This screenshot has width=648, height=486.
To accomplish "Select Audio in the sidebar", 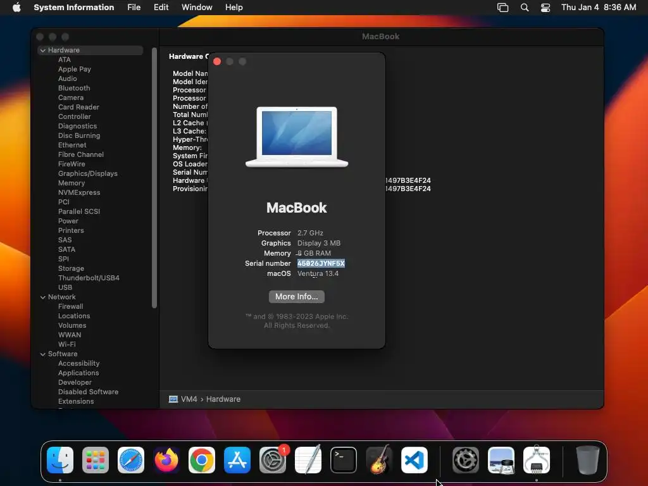I will [67, 78].
